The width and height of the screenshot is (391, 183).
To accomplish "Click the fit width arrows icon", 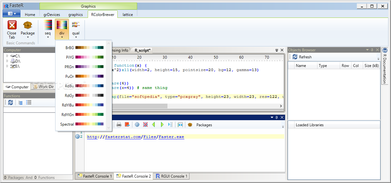I will [x=180, y=125].
